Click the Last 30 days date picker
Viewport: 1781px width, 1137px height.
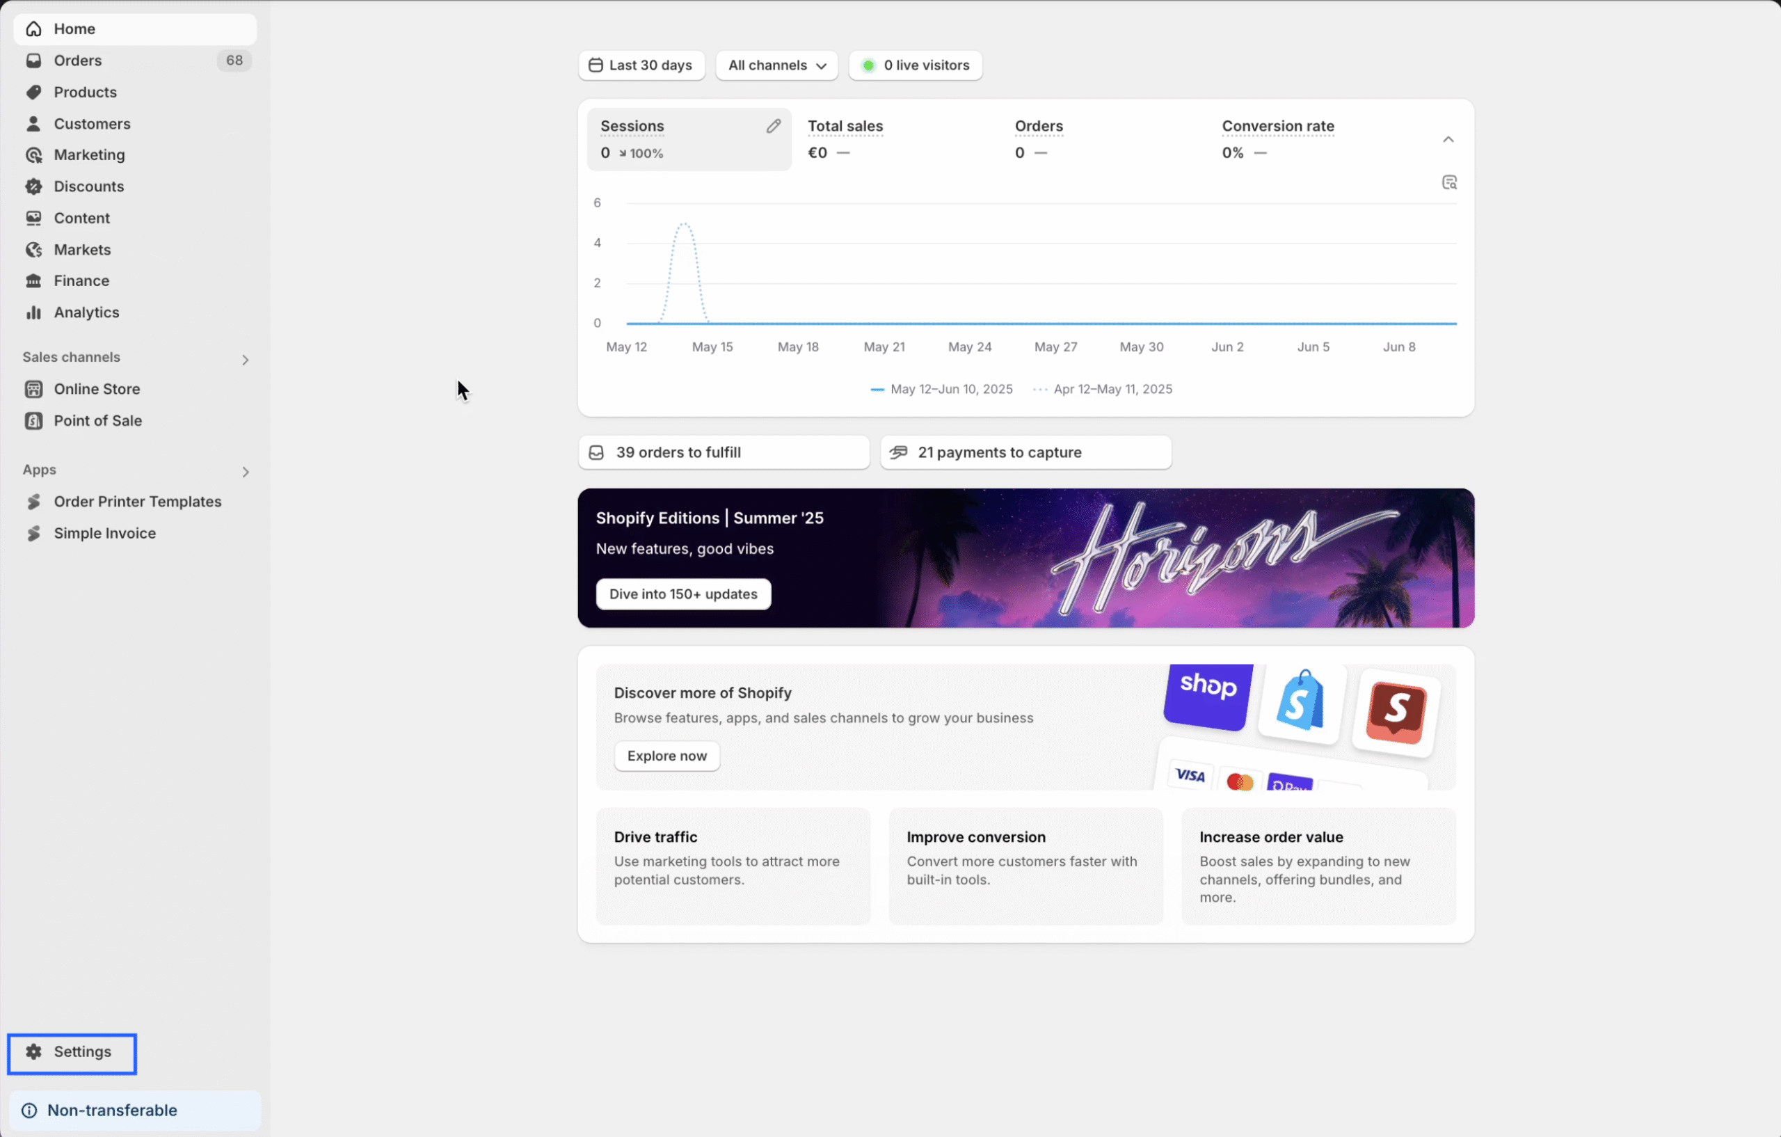641,66
